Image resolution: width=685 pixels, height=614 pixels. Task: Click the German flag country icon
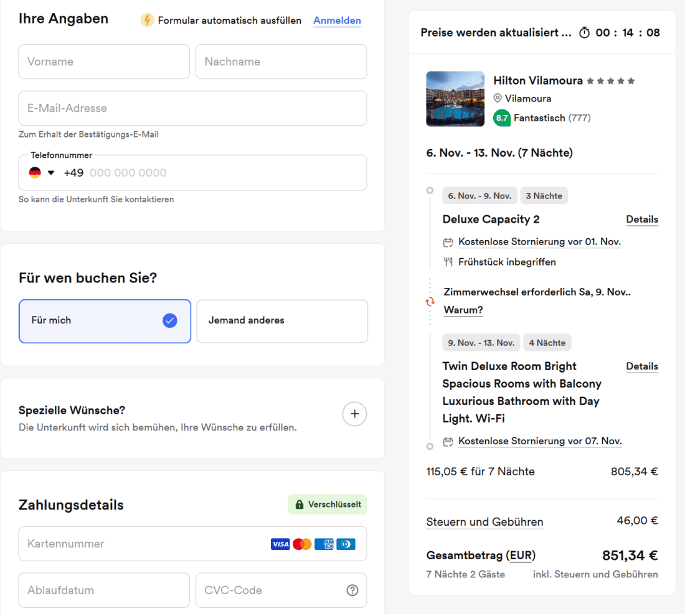[x=35, y=173]
